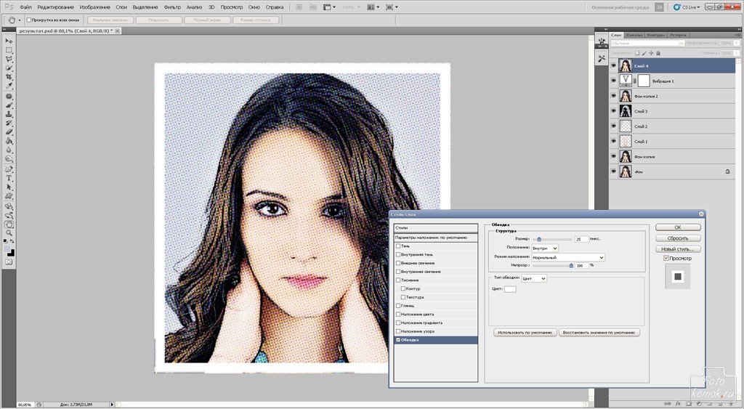Click the Размер size input field
744x409 pixels.
tap(581, 239)
